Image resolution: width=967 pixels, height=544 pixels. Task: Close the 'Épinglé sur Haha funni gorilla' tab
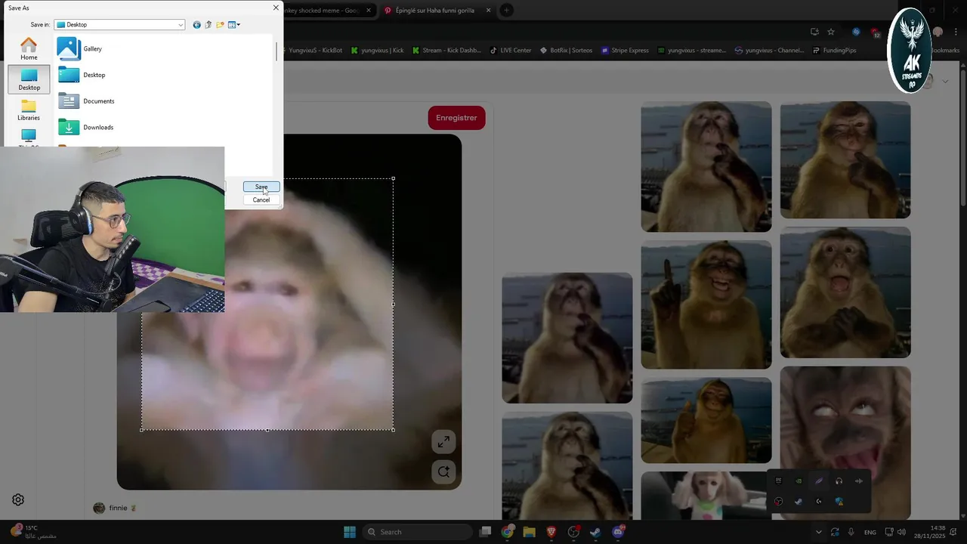[488, 11]
